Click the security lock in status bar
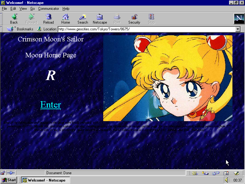245x184 pixels. pos(3,173)
